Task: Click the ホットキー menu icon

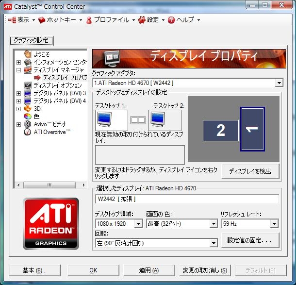Action: pyautogui.click(x=42, y=20)
